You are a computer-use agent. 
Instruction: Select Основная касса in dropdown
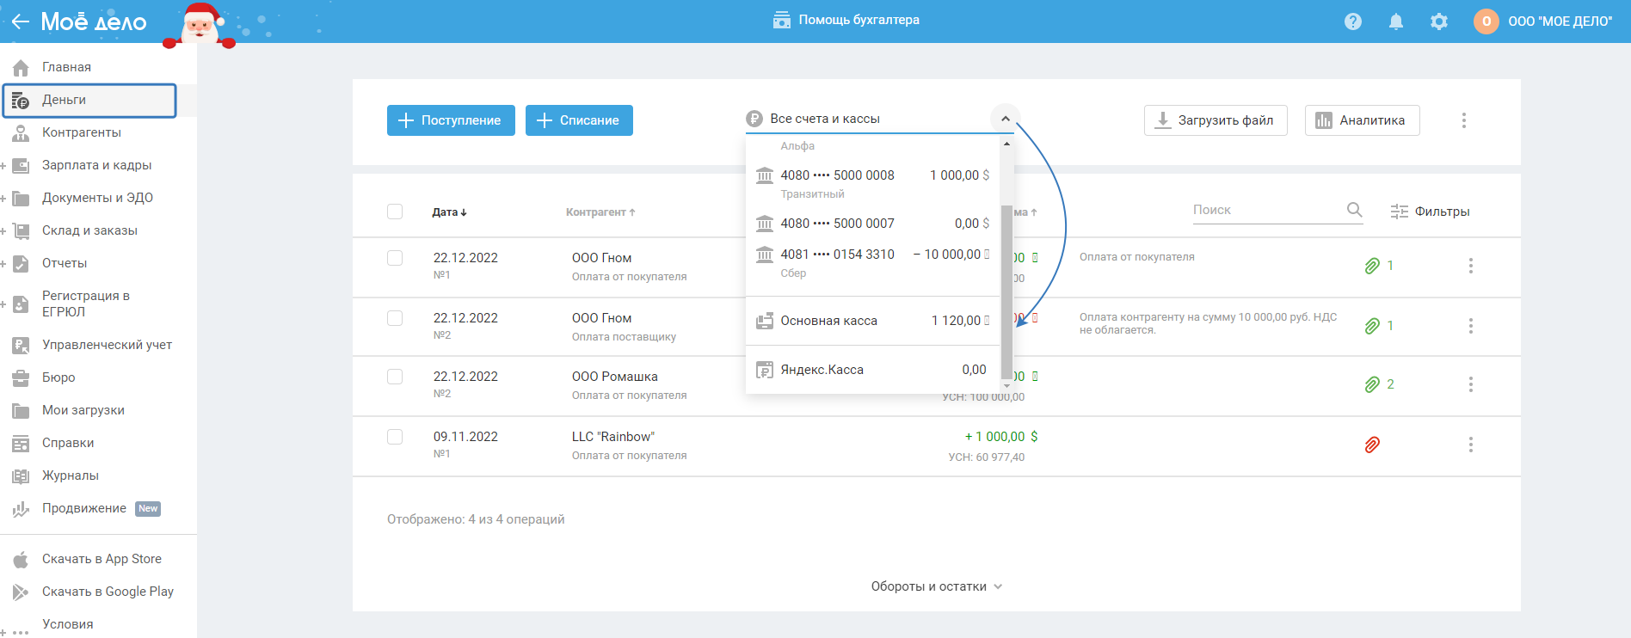872,321
